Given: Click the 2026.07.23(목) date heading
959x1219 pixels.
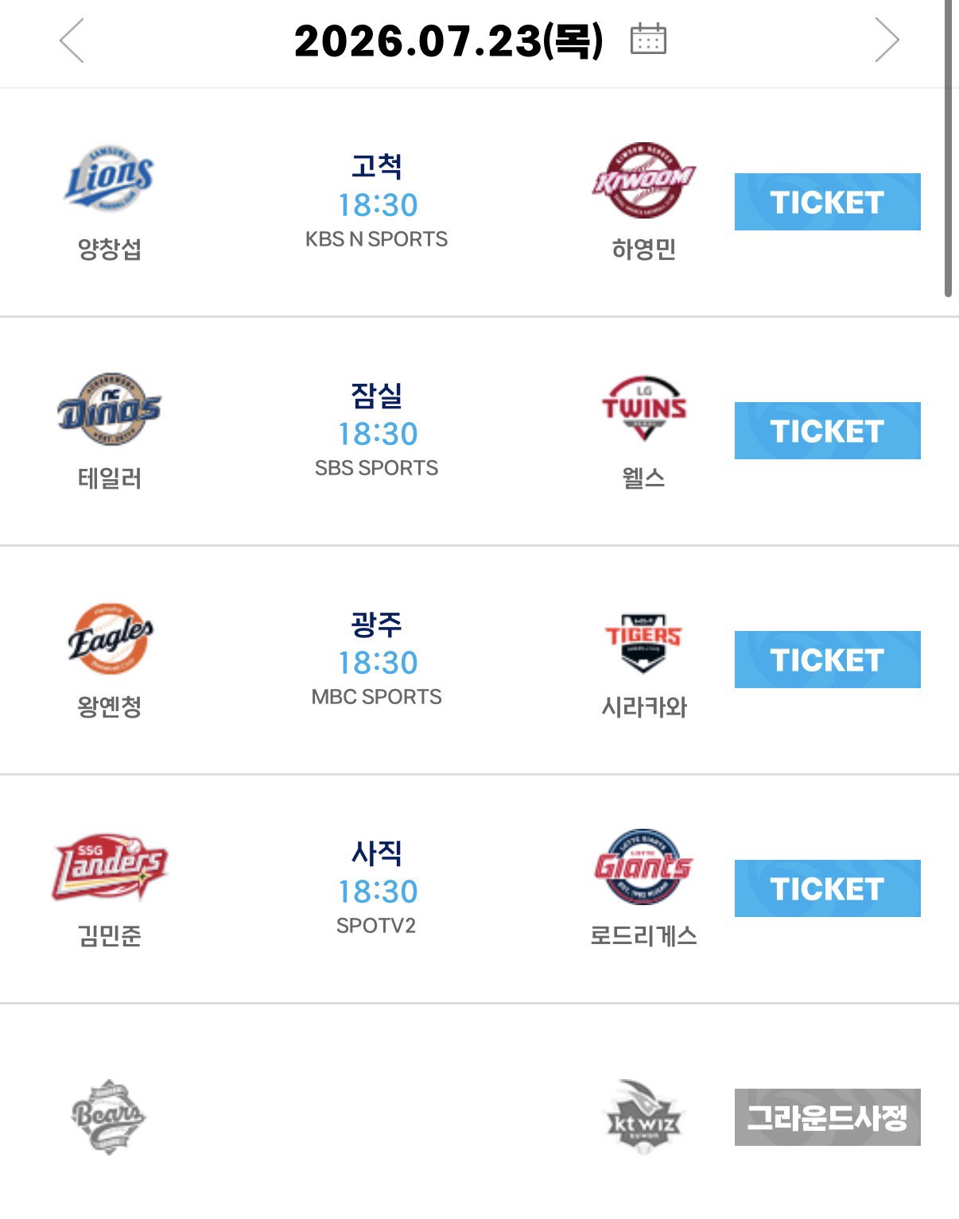Looking at the screenshot, I should click(449, 41).
